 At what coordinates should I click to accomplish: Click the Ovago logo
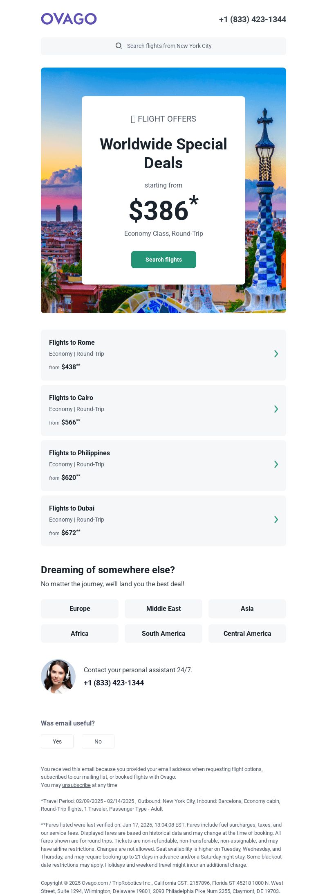[x=69, y=19]
